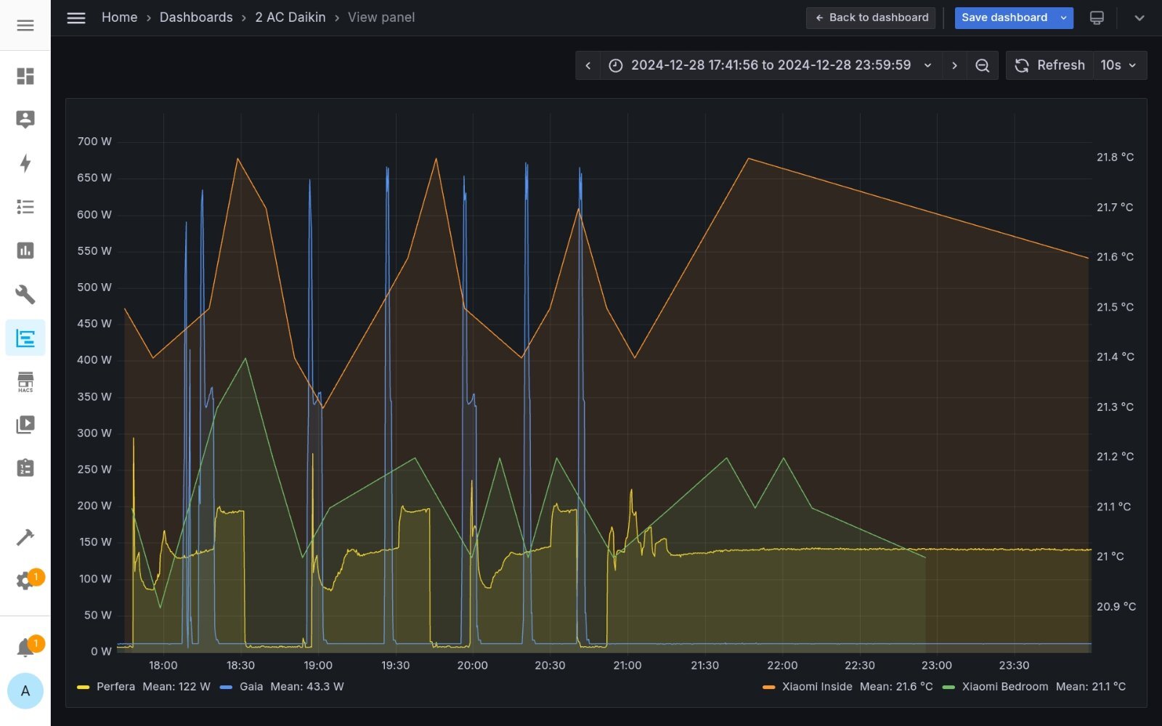Click the zoom out time range icon
Image resolution: width=1162 pixels, height=726 pixels.
point(982,65)
